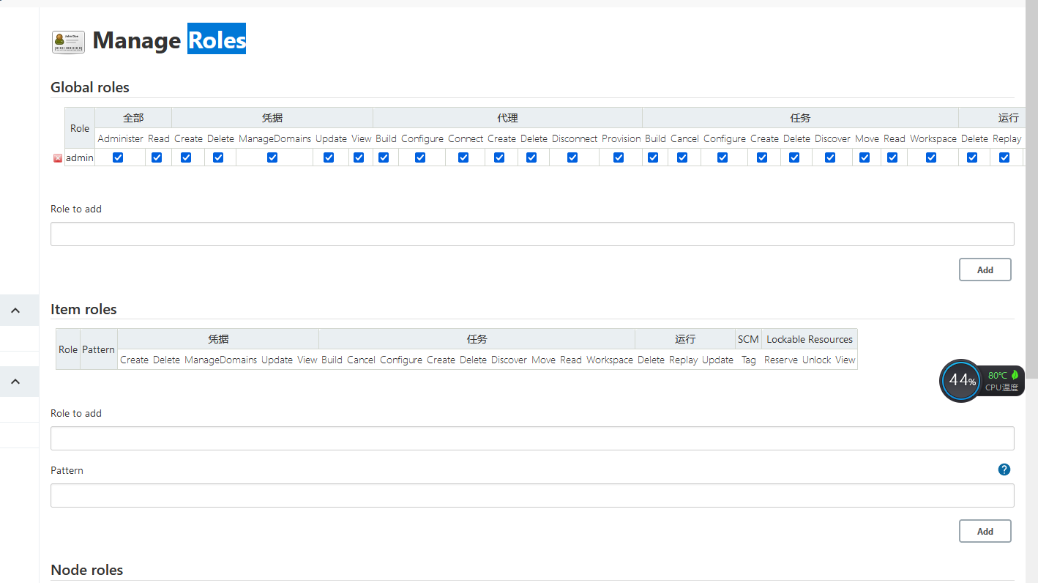Image resolution: width=1038 pixels, height=583 pixels.
Task: Click 'ManageDomains' header in Item roles table
Action: coord(221,360)
